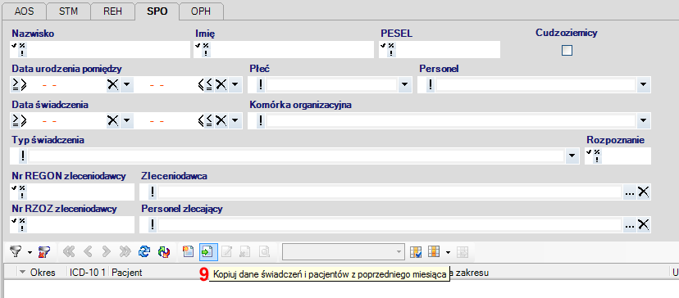Sort by the Okres column header
Screen dimensions: 679x298
(42, 273)
